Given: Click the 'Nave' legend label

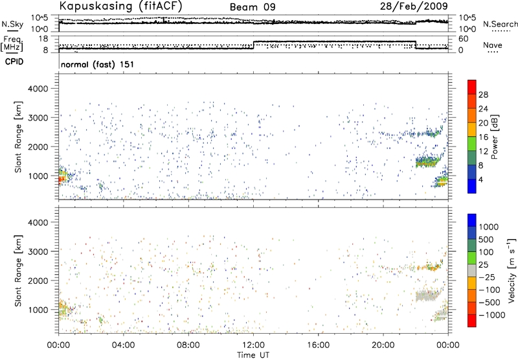Looking at the screenshot, I should pos(493,45).
